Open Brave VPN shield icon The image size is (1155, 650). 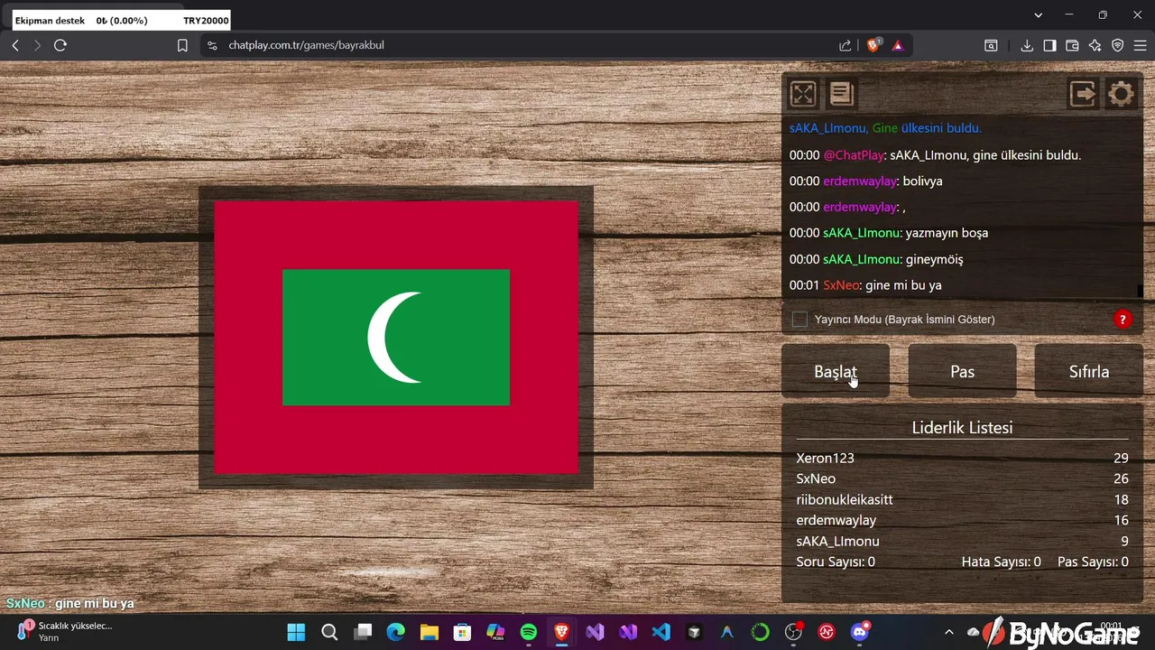(x=1117, y=45)
